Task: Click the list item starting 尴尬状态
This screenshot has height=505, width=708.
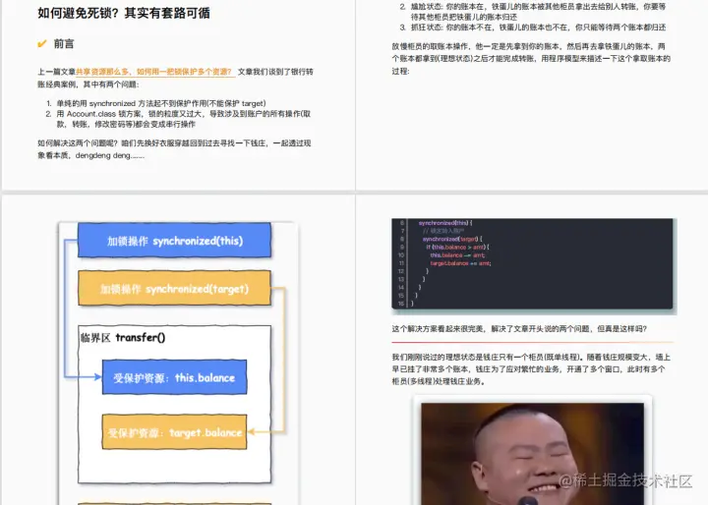Action: 533,12
